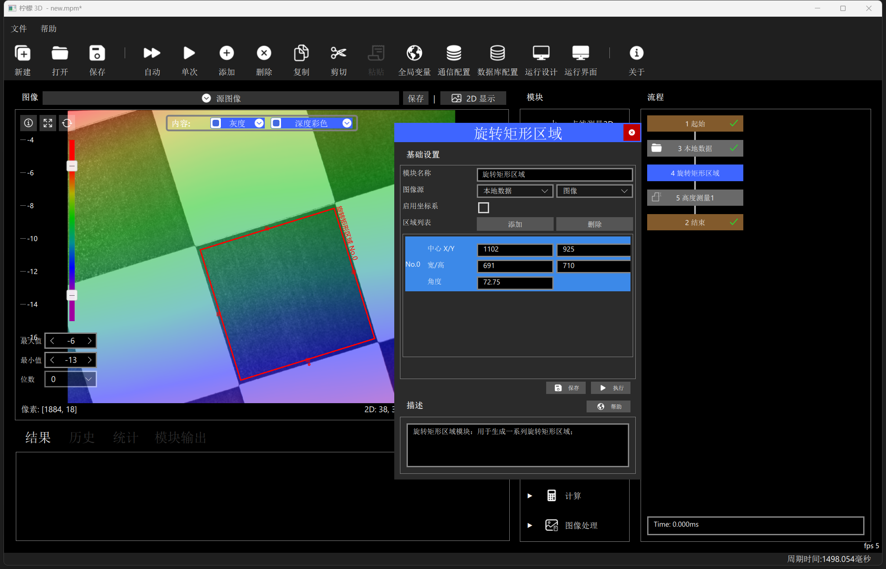The height and width of the screenshot is (569, 886).
Task: Switch to the 统计 tab
Action: tap(126, 437)
